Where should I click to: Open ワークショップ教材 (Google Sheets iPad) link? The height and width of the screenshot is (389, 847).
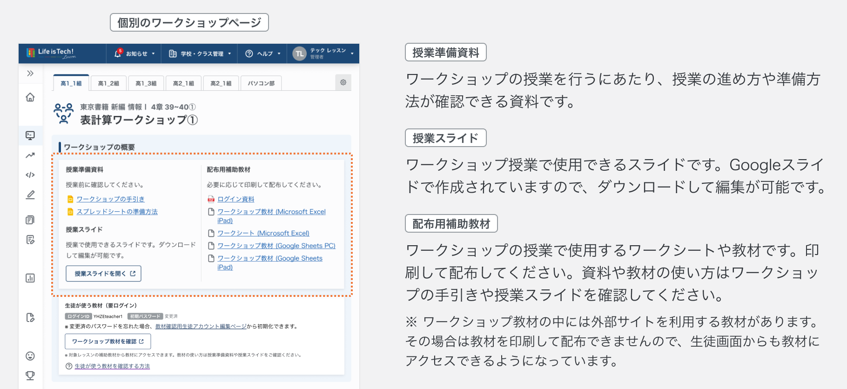coord(270,262)
